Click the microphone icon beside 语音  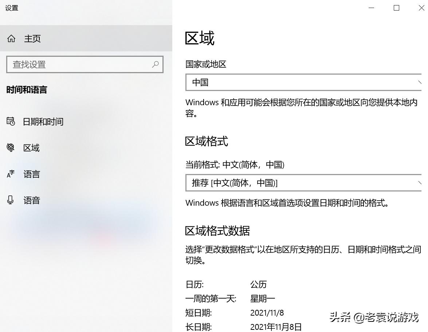tap(11, 200)
